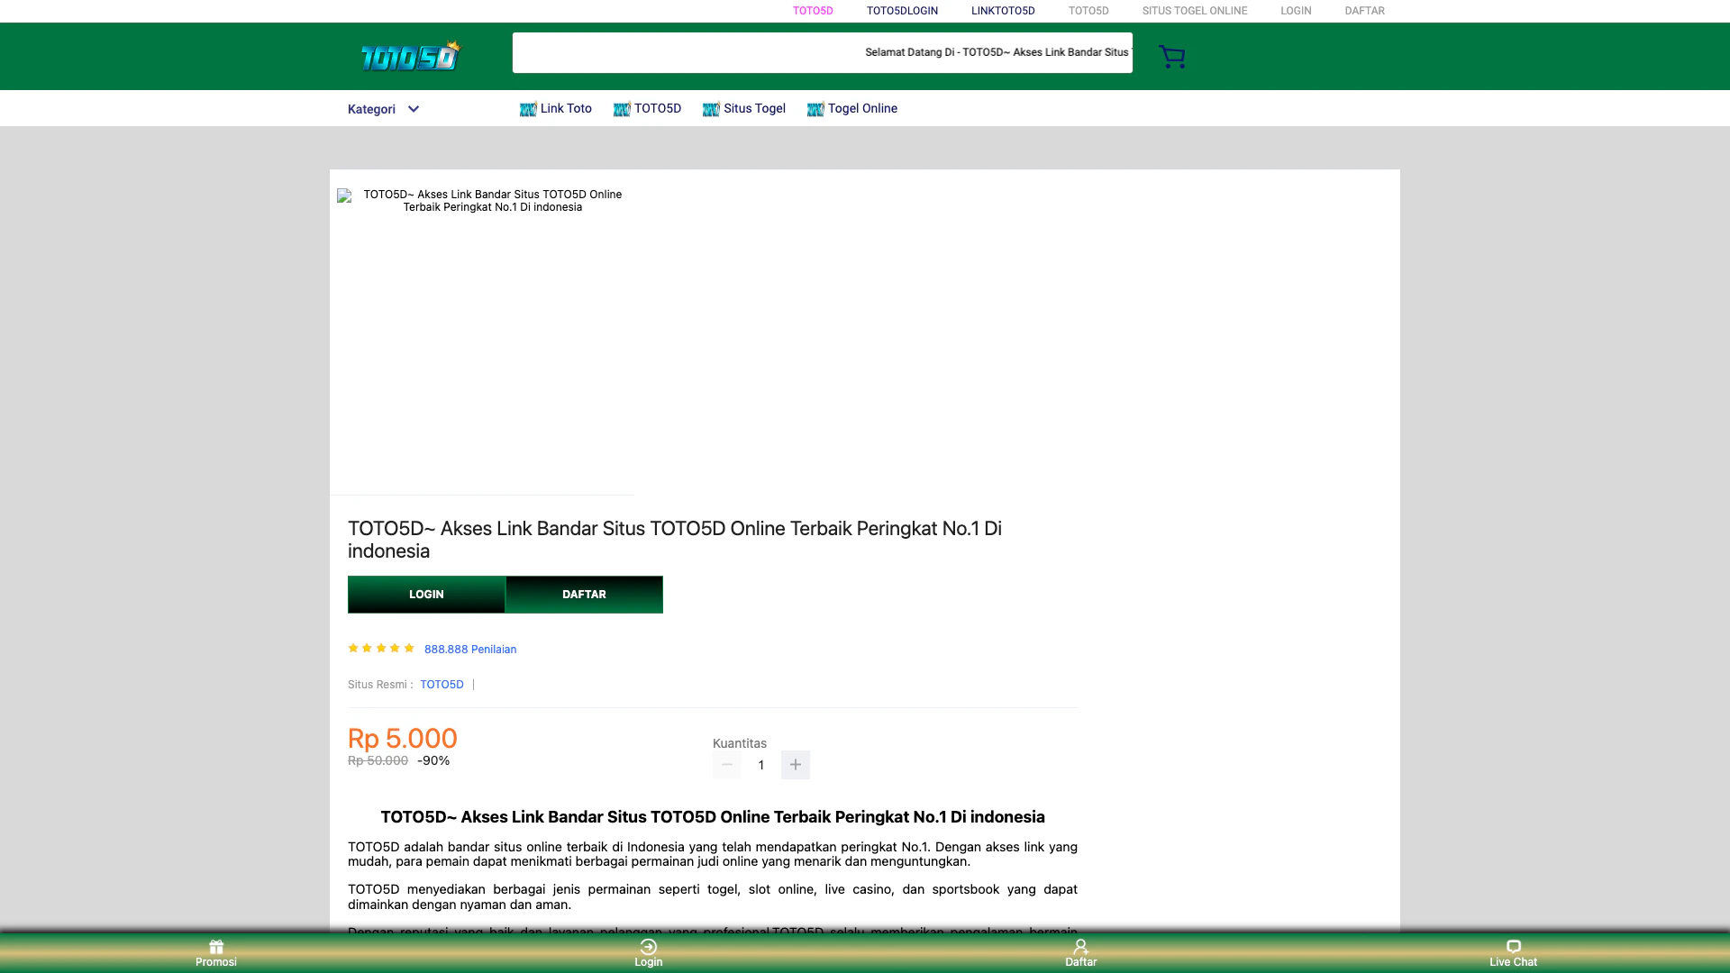Viewport: 1730px width, 973px height.
Task: Increase quantity with plus button
Action: [795, 765]
